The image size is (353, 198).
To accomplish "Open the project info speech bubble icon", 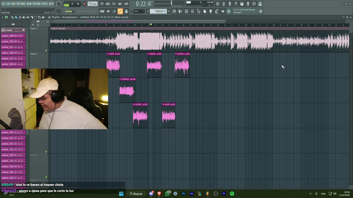I will [x=254, y=4].
